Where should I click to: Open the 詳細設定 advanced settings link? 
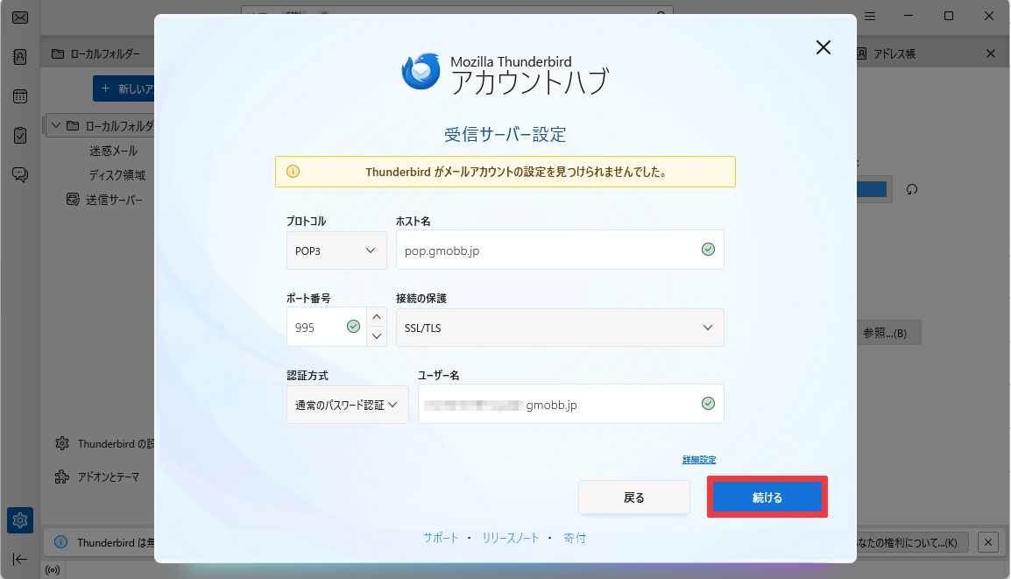coord(700,459)
